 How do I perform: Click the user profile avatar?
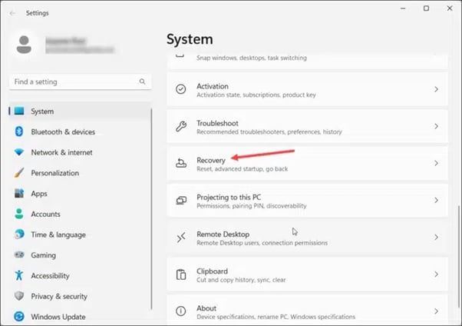pyautogui.click(x=24, y=45)
